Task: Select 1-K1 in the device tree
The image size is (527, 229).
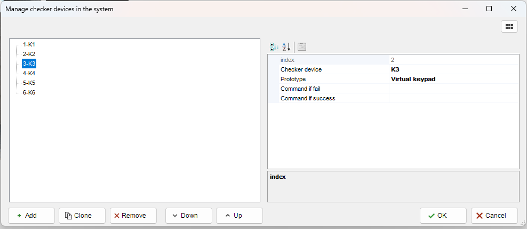Action: pos(29,44)
